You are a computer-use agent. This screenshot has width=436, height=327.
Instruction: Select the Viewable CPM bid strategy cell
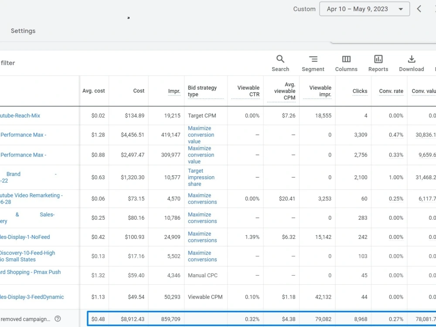[205, 297]
